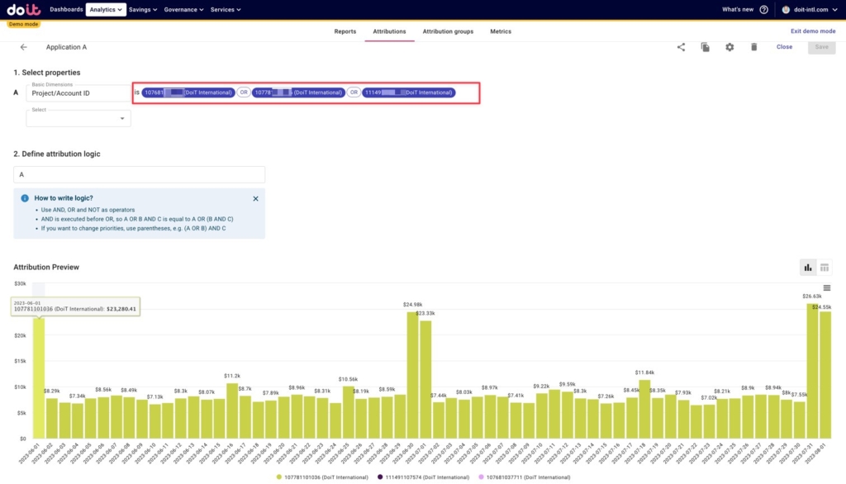Click the $23.33k bar label

tap(425, 314)
